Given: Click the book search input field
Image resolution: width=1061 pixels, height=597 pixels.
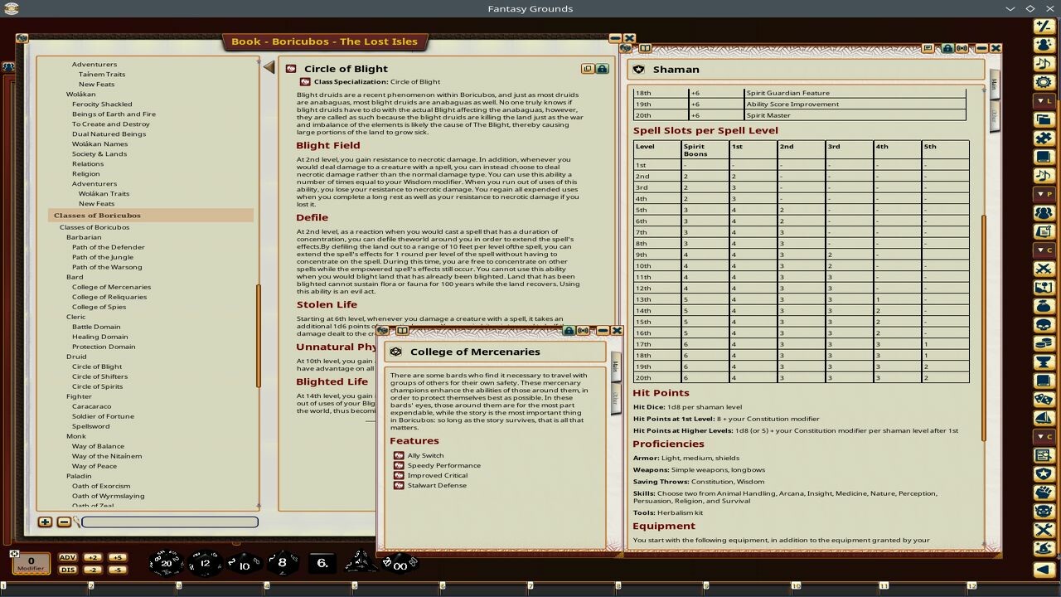Looking at the screenshot, I should point(170,522).
